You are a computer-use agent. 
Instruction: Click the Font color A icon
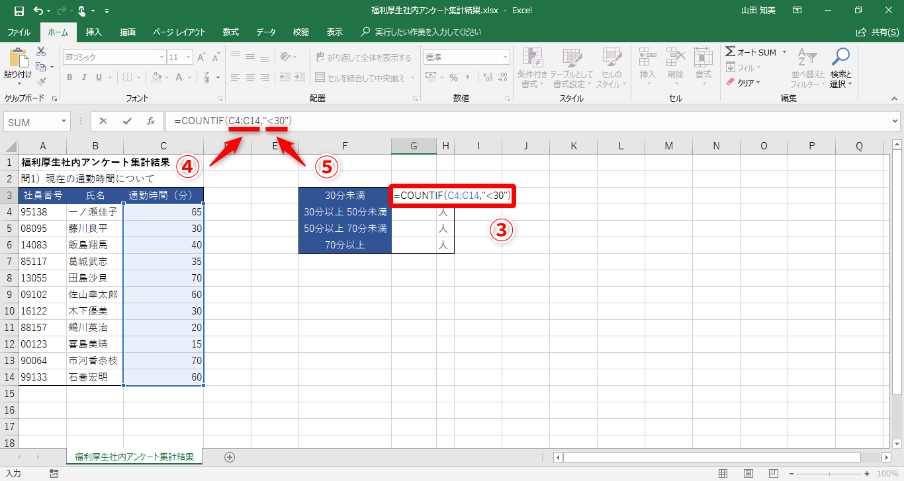(x=179, y=77)
